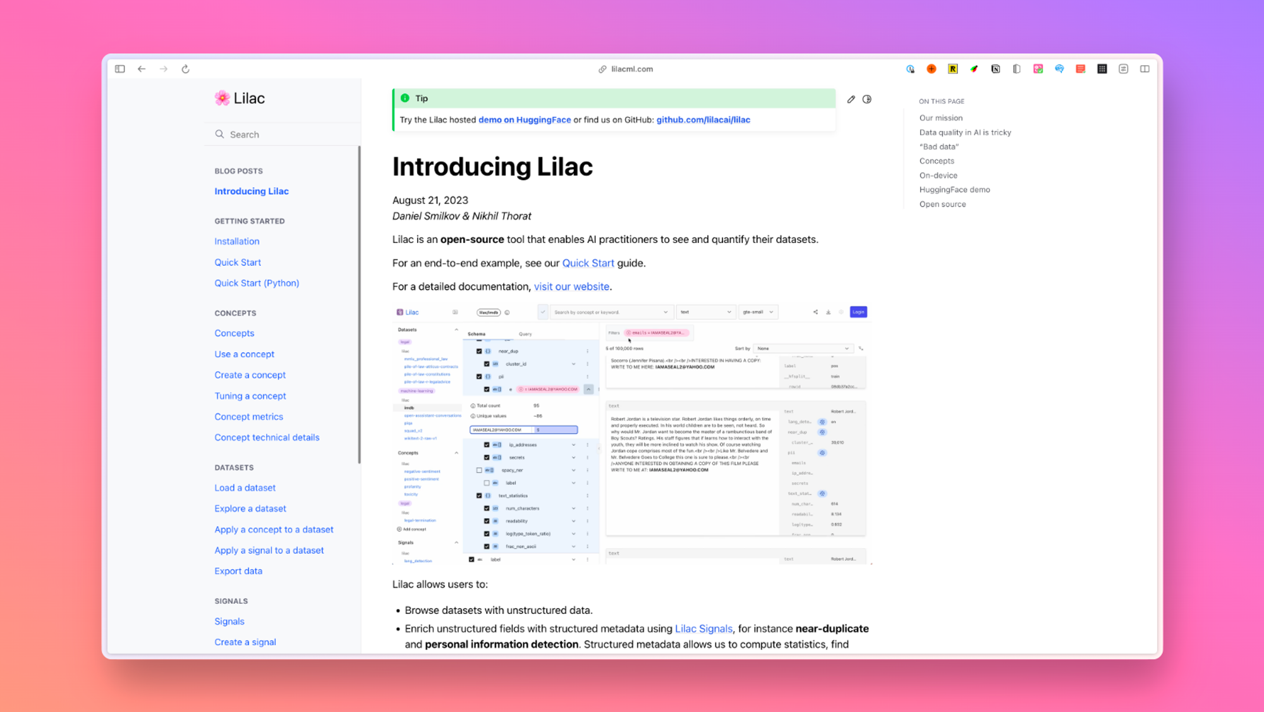Open the Quick Start sidebar page
Viewport: 1264px width, 712px height.
[238, 262]
